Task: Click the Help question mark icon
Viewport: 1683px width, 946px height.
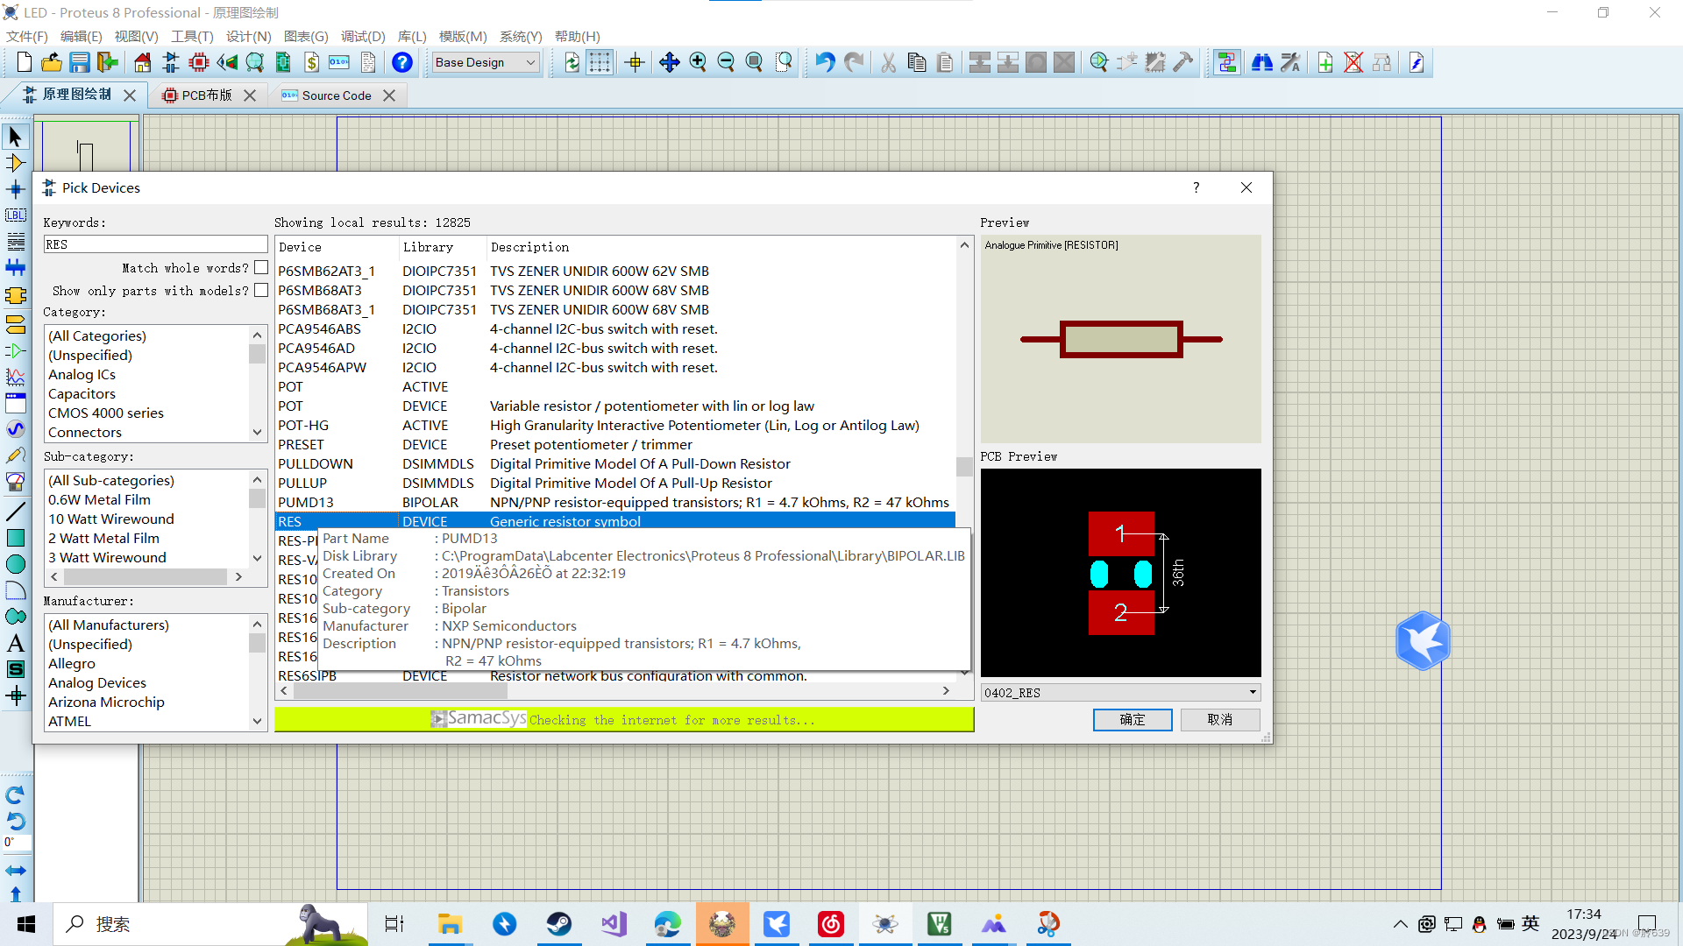Action: tap(401, 62)
